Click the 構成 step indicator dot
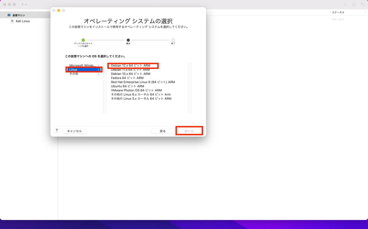Screen dimensions: 368x229 click(128, 40)
